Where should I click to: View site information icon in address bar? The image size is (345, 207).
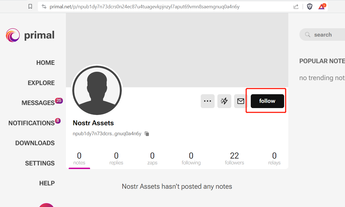pos(44,7)
